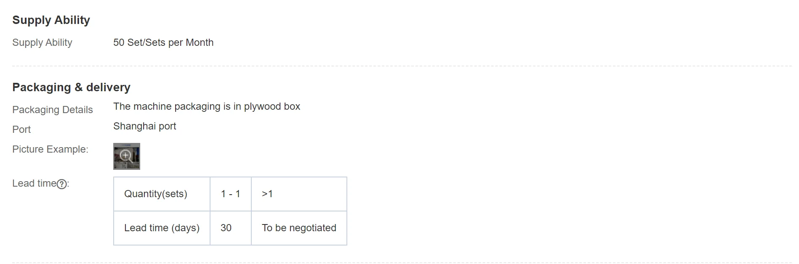Click the Packaging & delivery heading
Image resolution: width=799 pixels, height=264 pixels.
coord(71,87)
